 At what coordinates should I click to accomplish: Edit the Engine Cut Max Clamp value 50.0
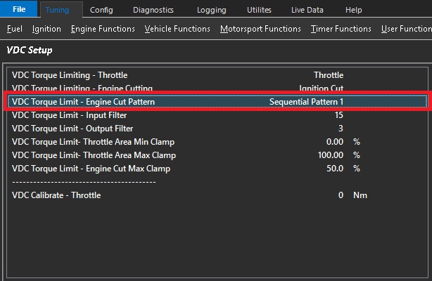tap(333, 169)
